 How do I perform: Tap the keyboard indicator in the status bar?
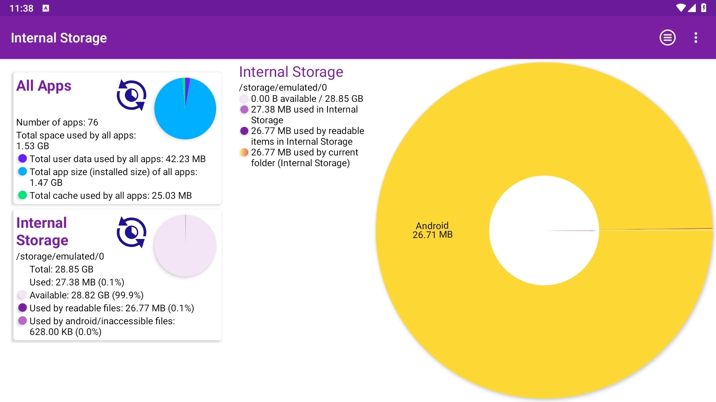(x=46, y=8)
